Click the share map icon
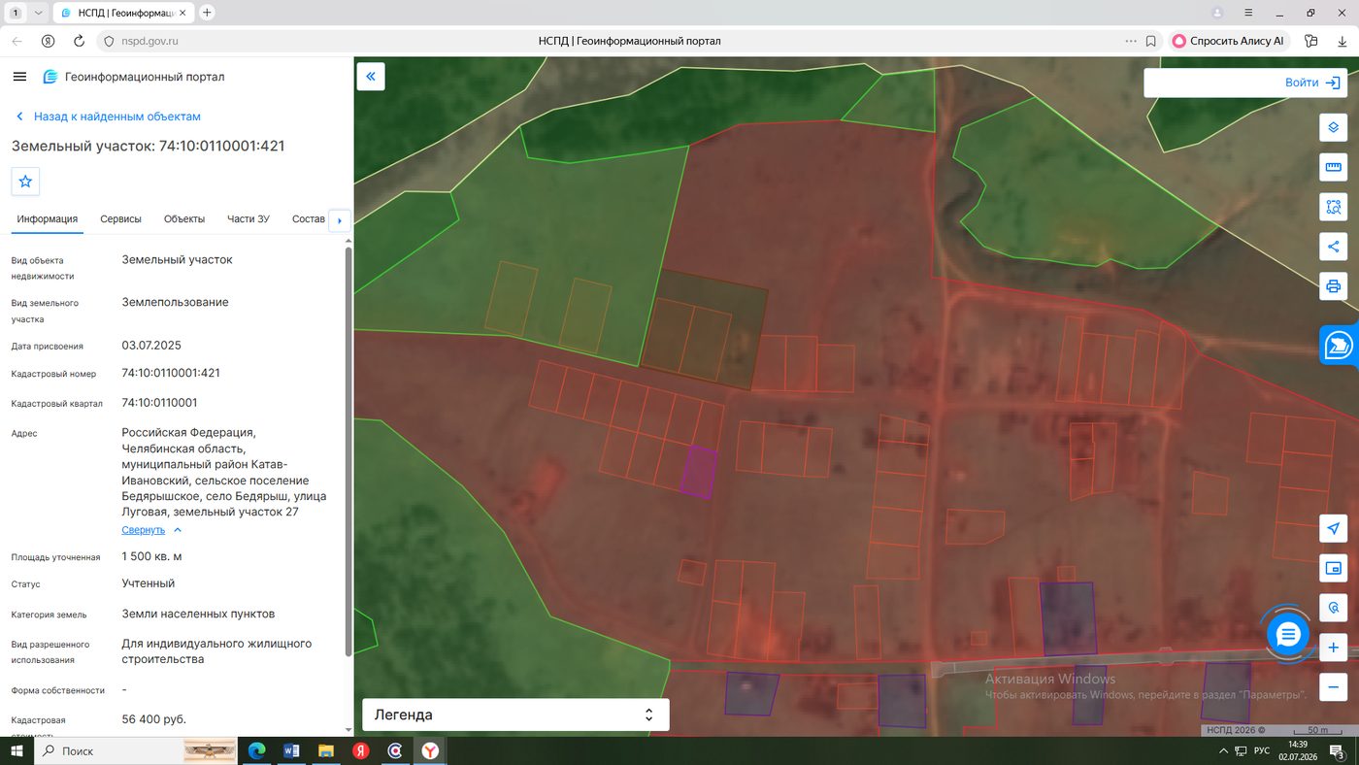 tap(1334, 247)
